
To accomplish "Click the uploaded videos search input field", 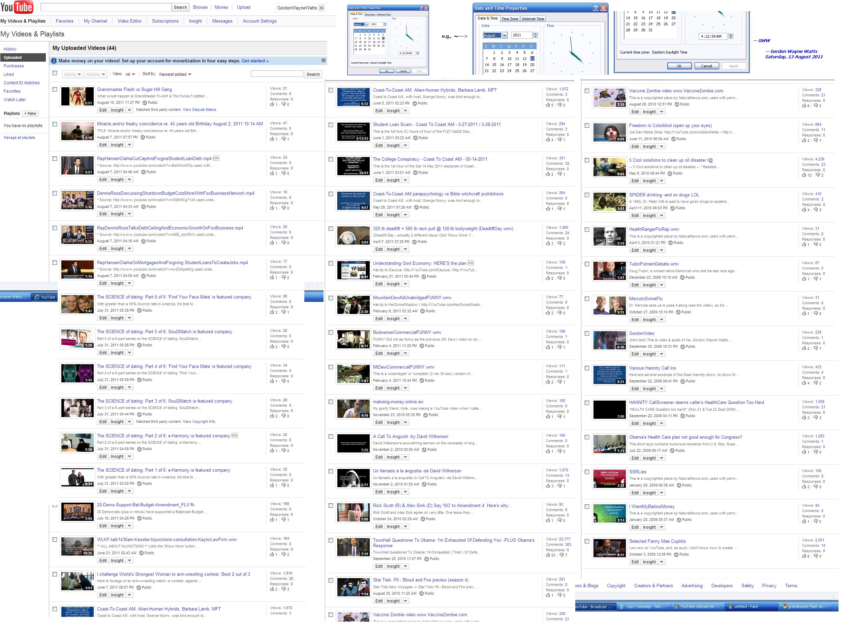I will [x=277, y=74].
